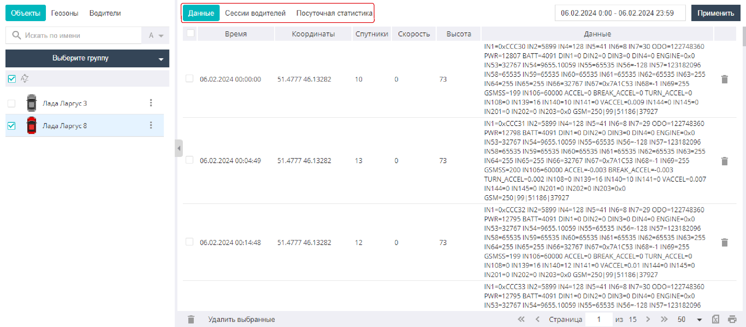This screenshot has height=327, width=746.
Task: Open the Сессии водителей tab
Action: point(255,13)
